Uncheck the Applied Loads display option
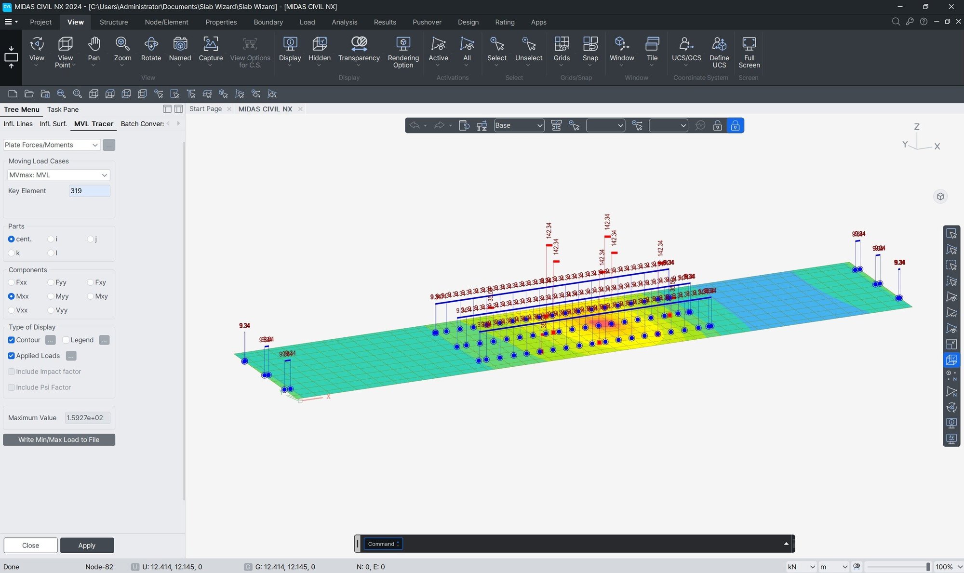 point(11,356)
